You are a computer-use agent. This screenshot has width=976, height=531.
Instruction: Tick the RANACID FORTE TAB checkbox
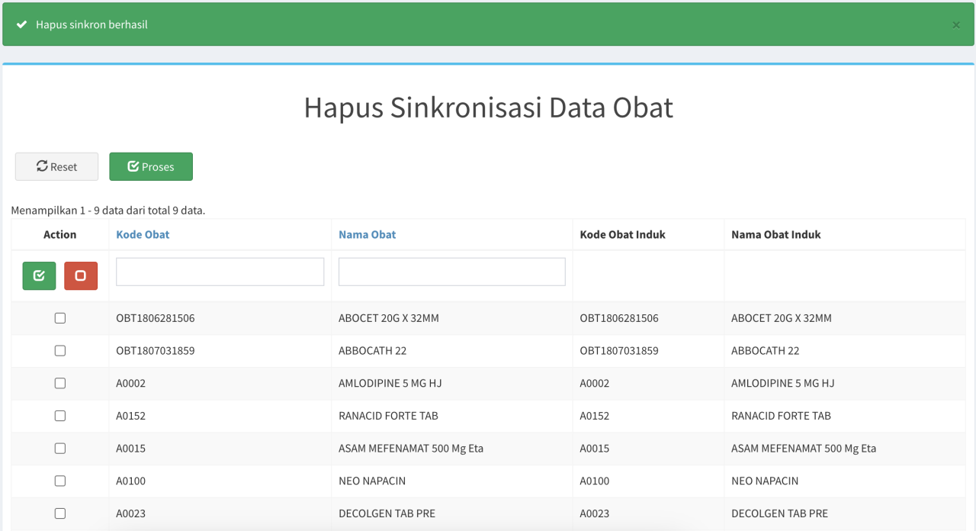click(60, 416)
